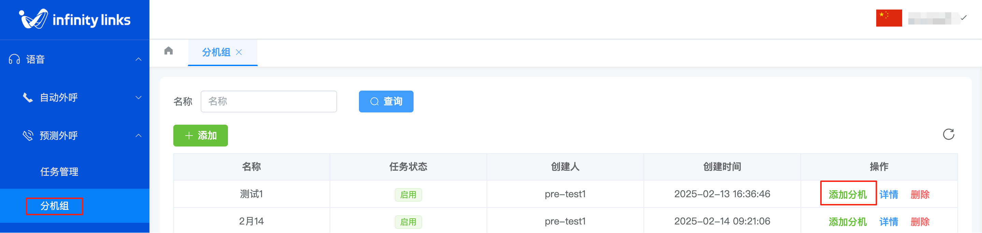Close the 分机组 tab

point(239,52)
